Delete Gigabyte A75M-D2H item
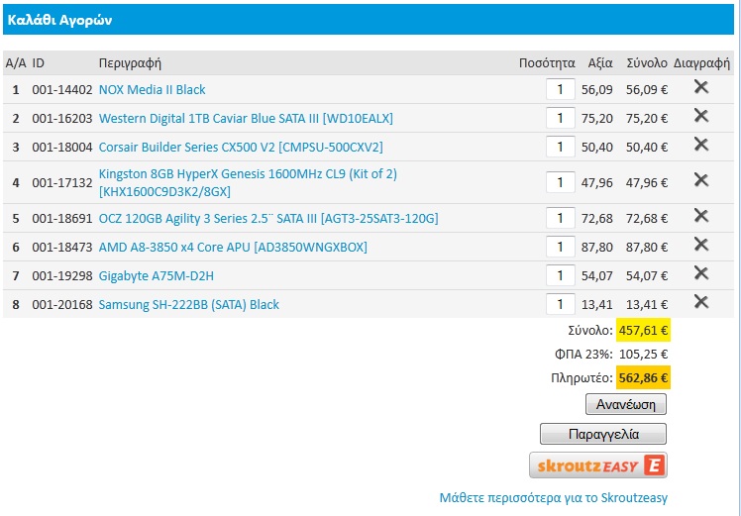The width and height of the screenshot is (741, 516). pyautogui.click(x=700, y=272)
